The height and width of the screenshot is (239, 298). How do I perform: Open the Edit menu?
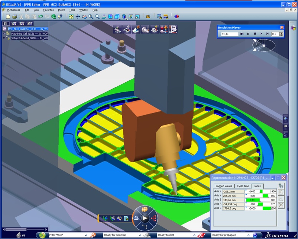pyautogui.click(x=27, y=10)
